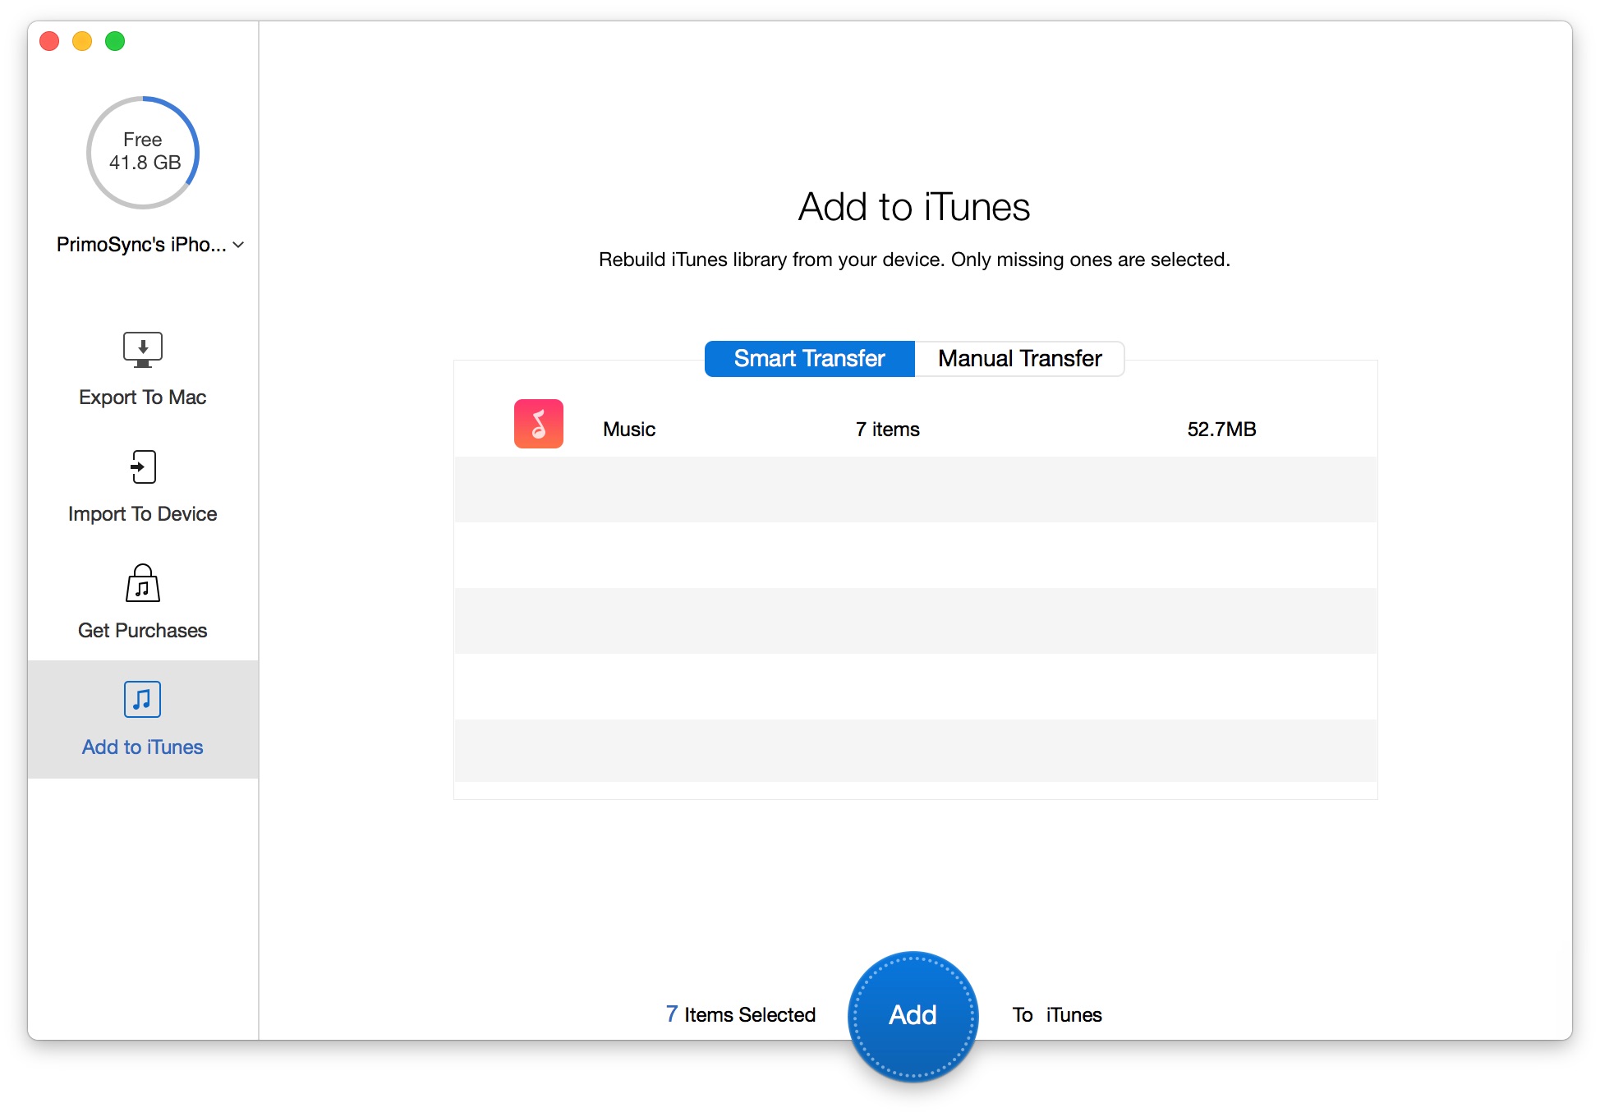Click the 52.7MB size value
Screen dimensions: 1600x1117
[x=1222, y=430]
